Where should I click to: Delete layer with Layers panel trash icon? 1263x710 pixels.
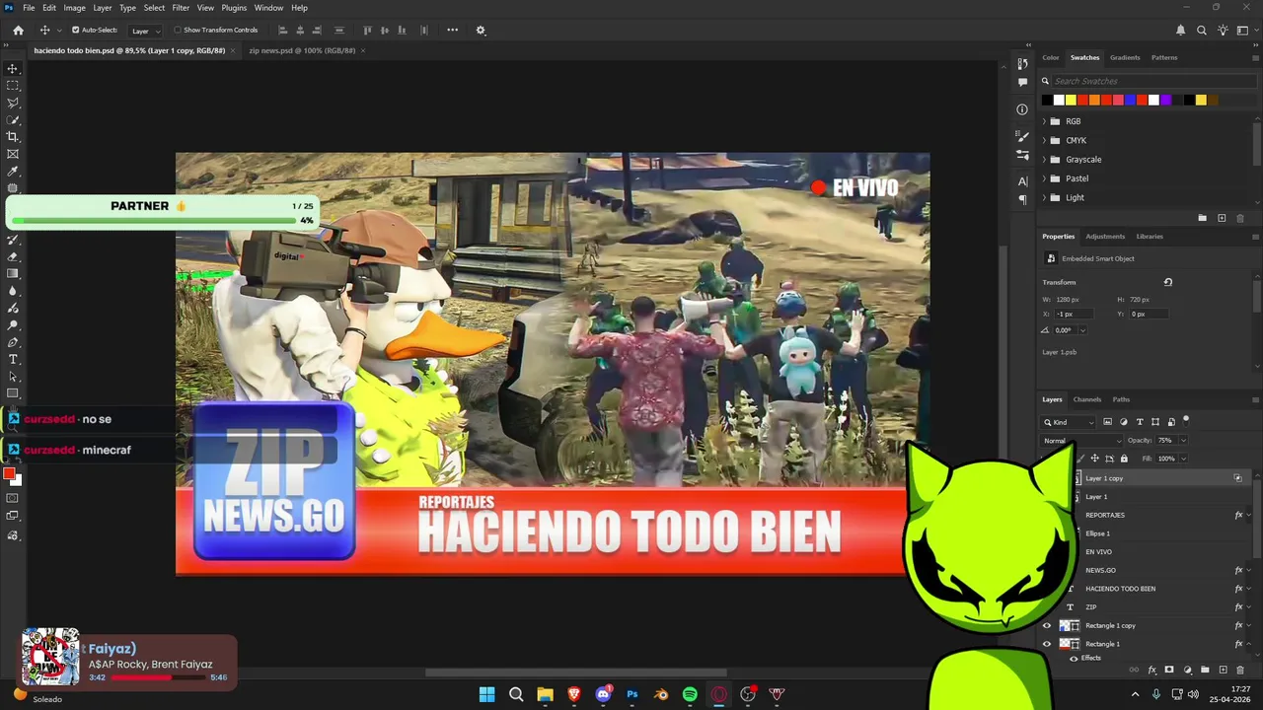(1240, 670)
